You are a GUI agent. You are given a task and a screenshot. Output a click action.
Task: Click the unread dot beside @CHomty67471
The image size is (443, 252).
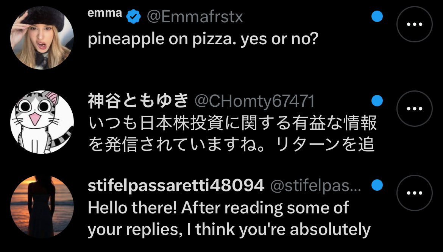point(377,101)
